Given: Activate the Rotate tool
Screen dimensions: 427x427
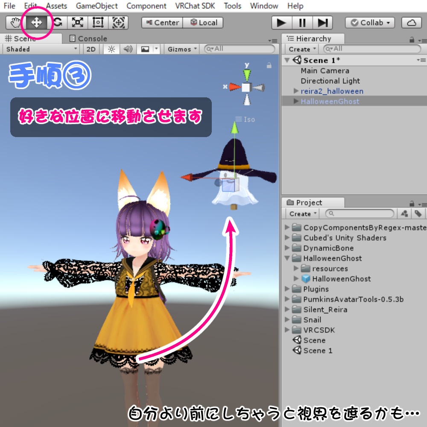Looking at the screenshot, I should pyautogui.click(x=57, y=22).
